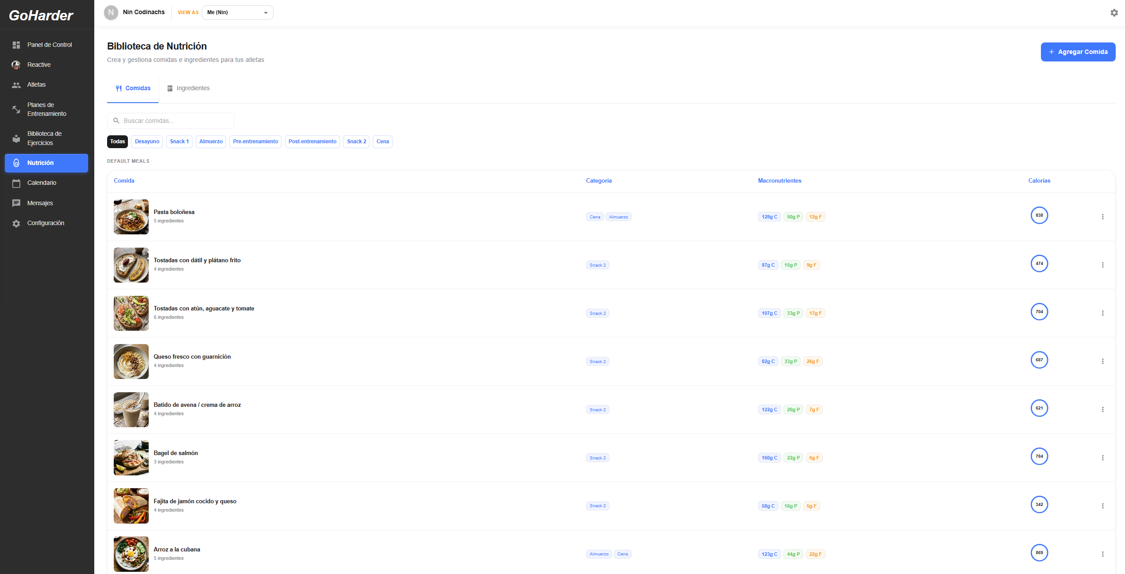The height and width of the screenshot is (574, 1125).
Task: Open three-dot menu for Pasta boloñesa
Action: pos(1102,217)
